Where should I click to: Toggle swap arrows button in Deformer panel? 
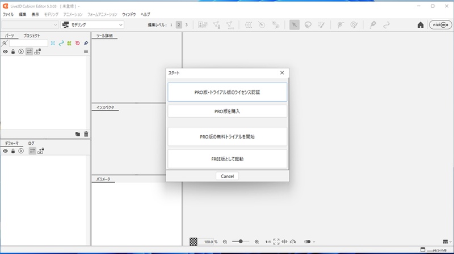coord(32,151)
